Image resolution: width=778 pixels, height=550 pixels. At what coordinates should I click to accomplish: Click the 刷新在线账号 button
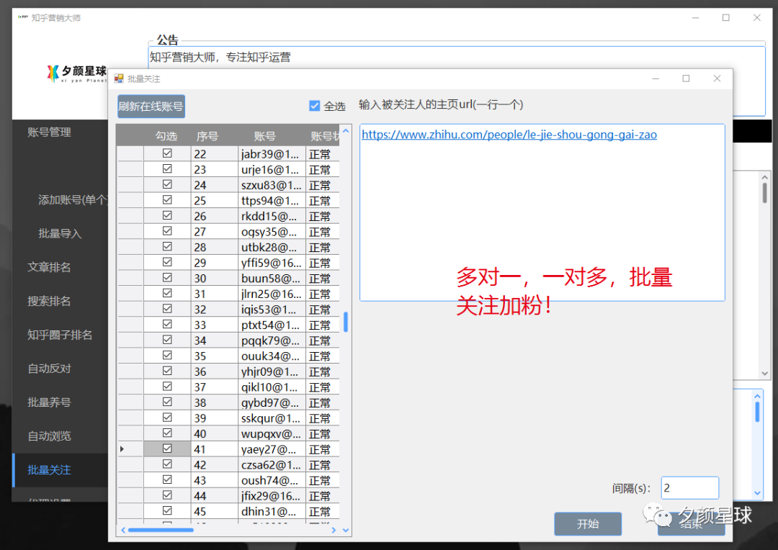pos(151,106)
